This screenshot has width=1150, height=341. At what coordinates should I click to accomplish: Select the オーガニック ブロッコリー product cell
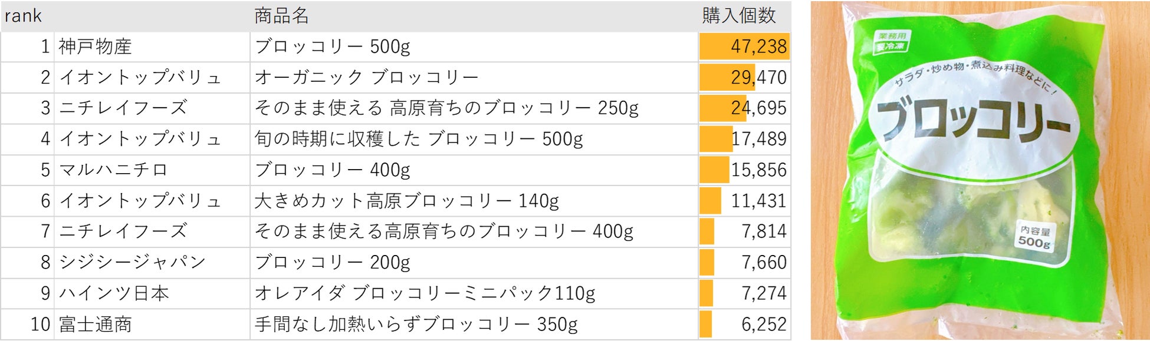tap(366, 77)
